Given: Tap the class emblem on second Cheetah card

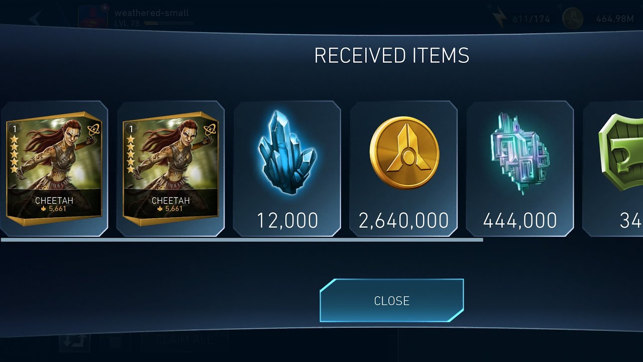Looking at the screenshot, I should click(x=209, y=130).
